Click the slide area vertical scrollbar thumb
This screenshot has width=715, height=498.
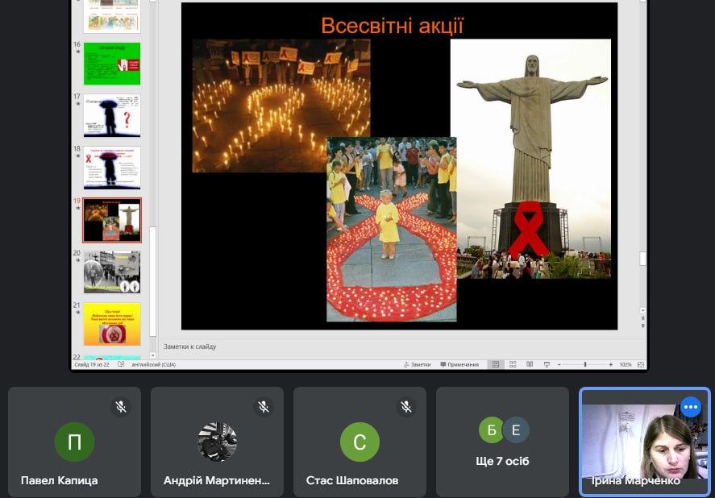[642, 259]
